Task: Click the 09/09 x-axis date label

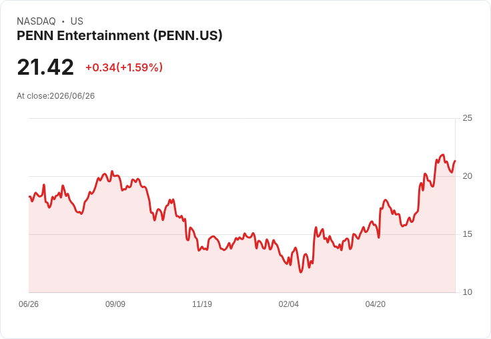Action: [x=115, y=304]
